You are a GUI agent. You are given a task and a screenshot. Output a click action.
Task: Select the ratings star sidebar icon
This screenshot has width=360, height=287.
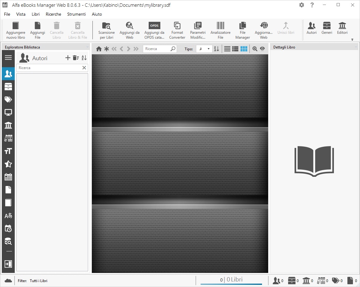pos(8,164)
